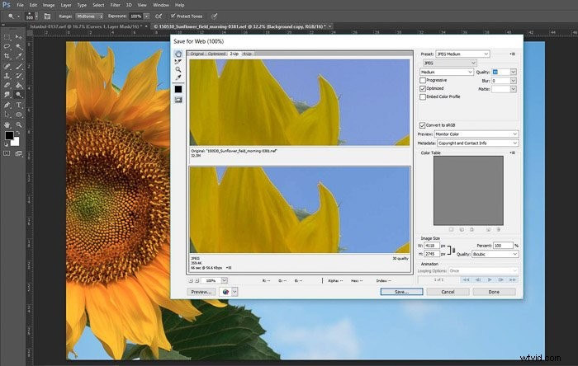Enable Embed Color Profile checkbox
Viewport: 578px width, 366px height.
coord(423,96)
